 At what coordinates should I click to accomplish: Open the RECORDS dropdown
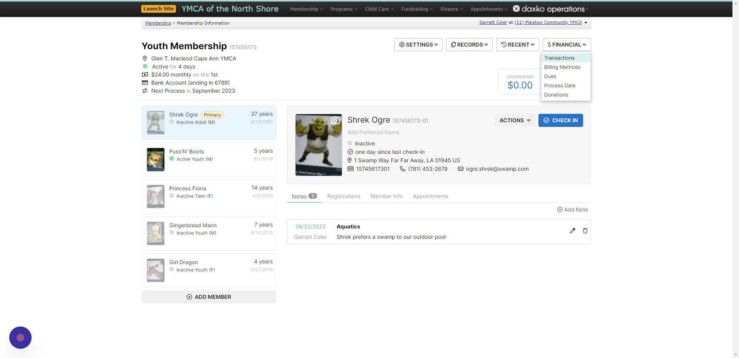(x=469, y=45)
